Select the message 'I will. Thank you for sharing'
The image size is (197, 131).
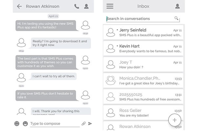point(60,111)
